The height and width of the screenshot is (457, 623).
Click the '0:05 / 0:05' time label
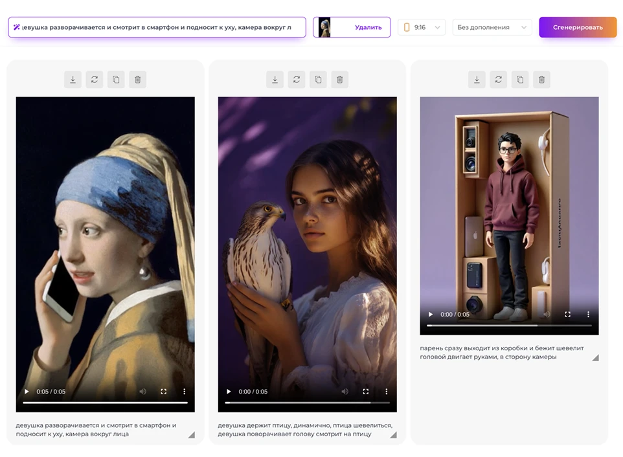pyautogui.click(x=51, y=392)
